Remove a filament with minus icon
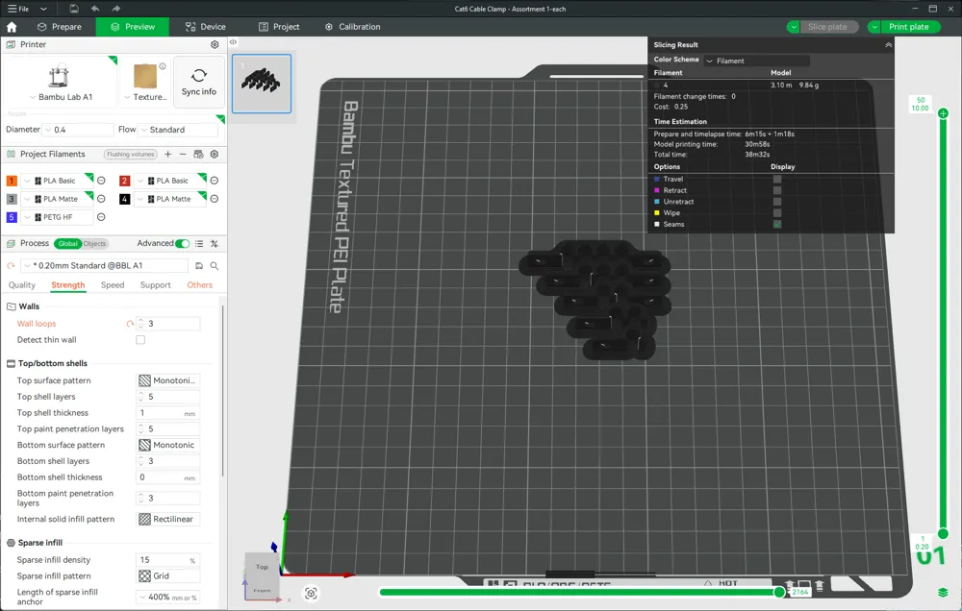This screenshot has width=962, height=611. [x=183, y=155]
